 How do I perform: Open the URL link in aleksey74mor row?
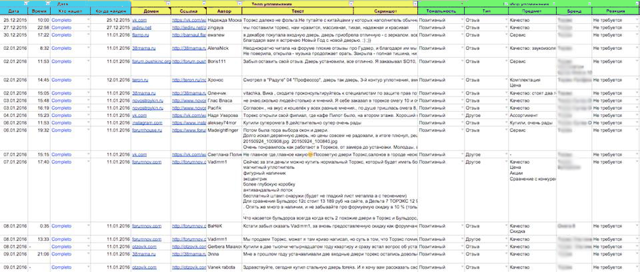(189, 122)
